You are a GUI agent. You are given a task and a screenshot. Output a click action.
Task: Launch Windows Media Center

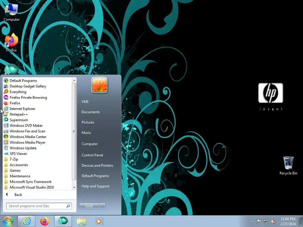(x=38, y=137)
